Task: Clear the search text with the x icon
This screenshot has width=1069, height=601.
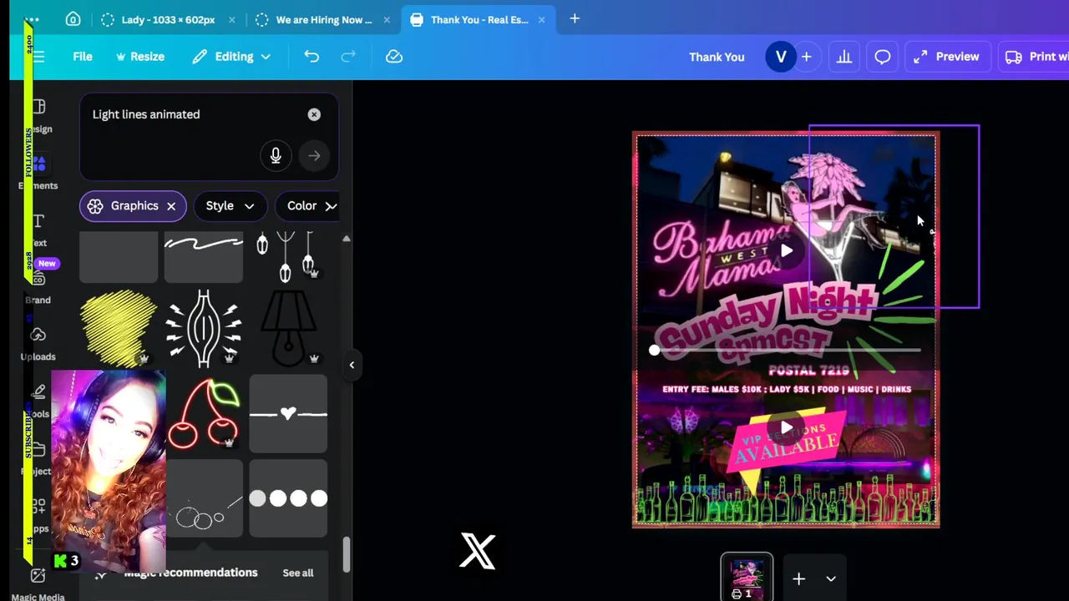Action: point(314,114)
